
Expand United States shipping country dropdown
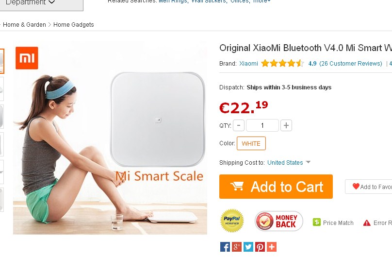pos(289,163)
